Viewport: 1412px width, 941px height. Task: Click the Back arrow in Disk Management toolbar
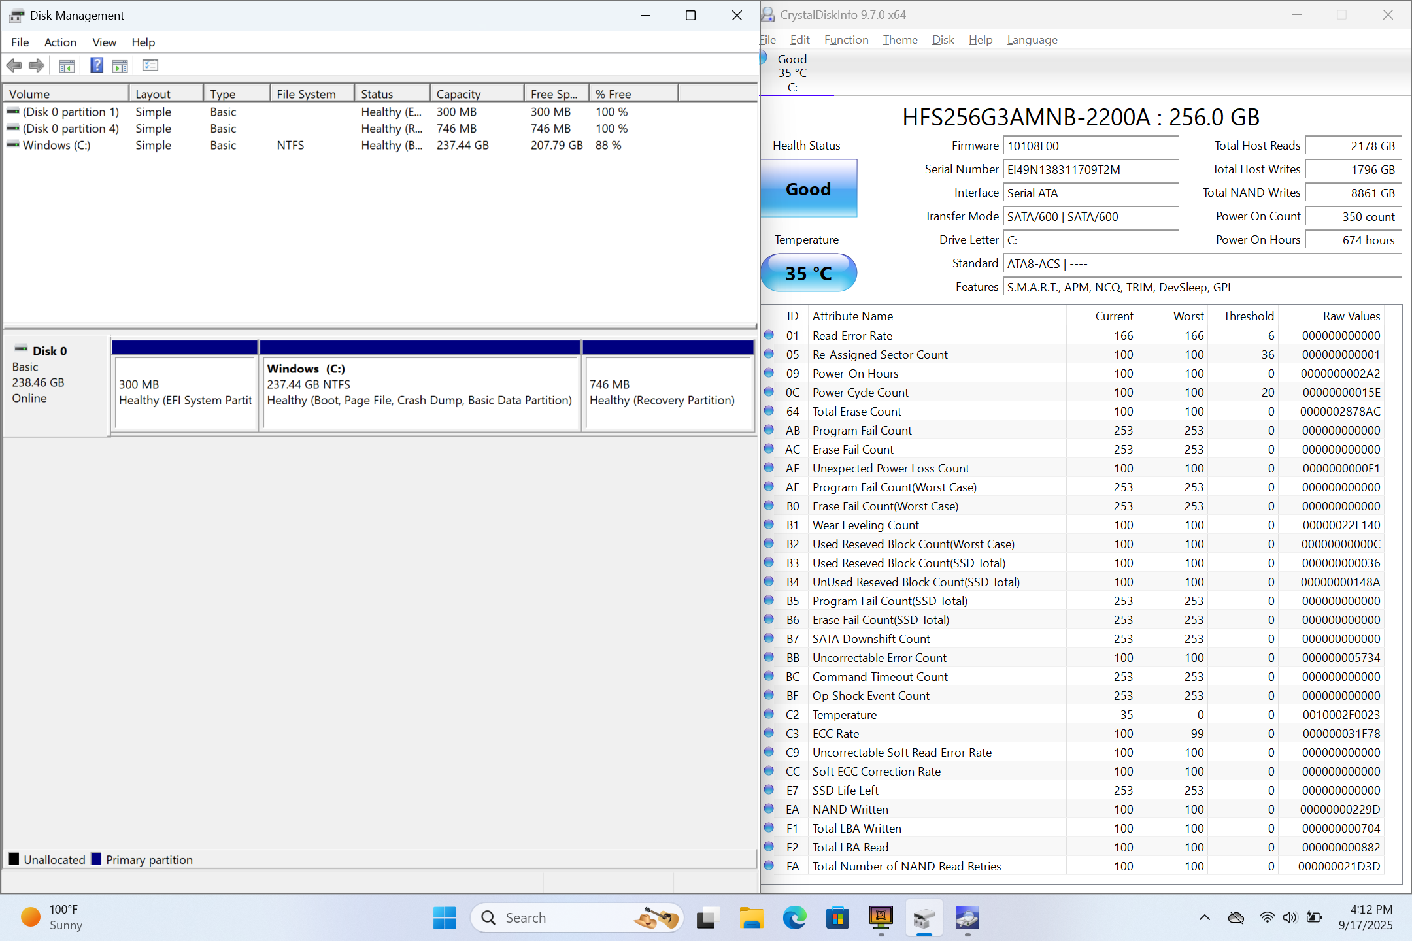(14, 65)
